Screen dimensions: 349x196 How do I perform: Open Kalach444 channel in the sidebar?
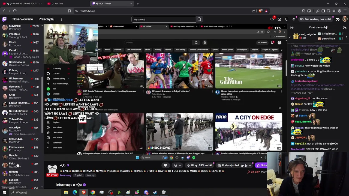click(21, 140)
